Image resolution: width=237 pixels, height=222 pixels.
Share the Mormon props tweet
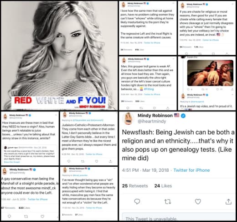pyautogui.click(x=110, y=161)
